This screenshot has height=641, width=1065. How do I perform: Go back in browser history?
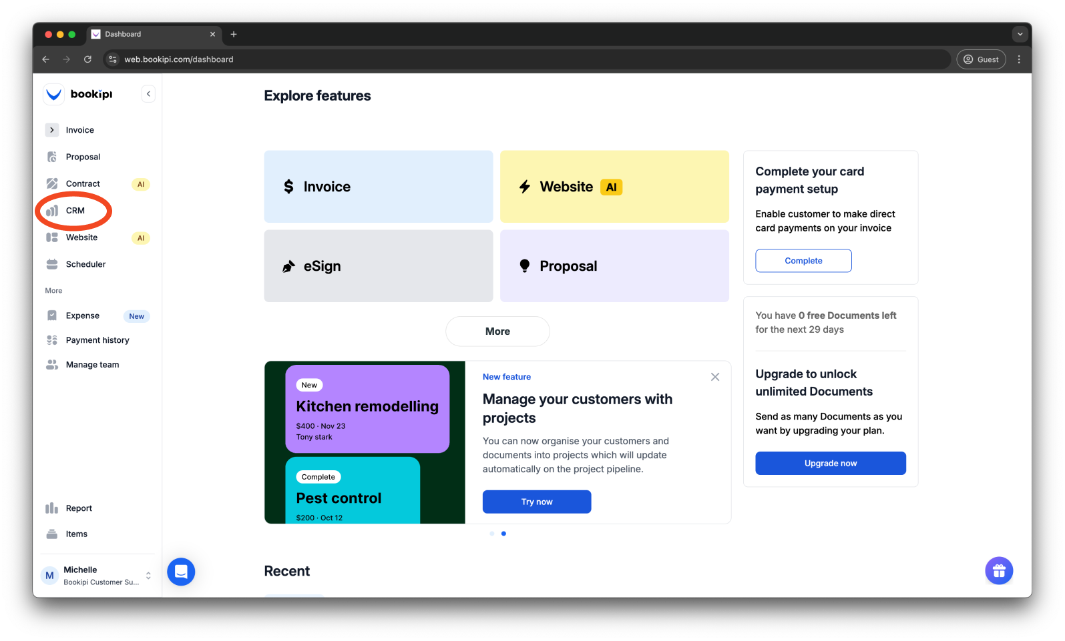45,59
